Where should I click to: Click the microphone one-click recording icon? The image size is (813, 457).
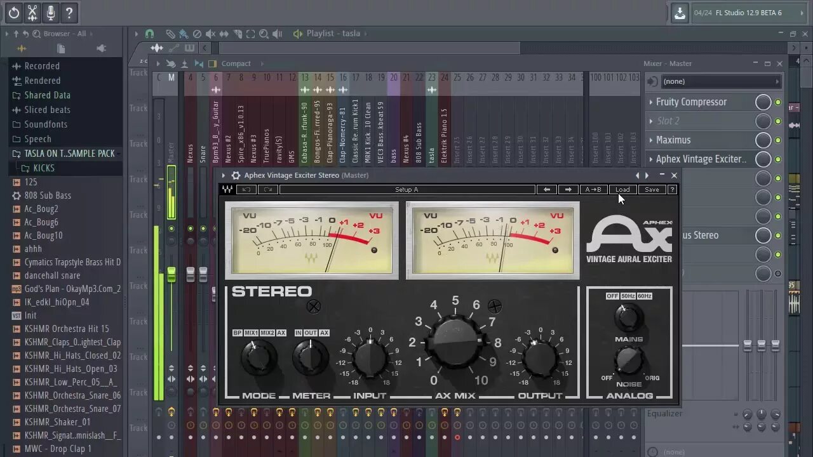(51, 13)
